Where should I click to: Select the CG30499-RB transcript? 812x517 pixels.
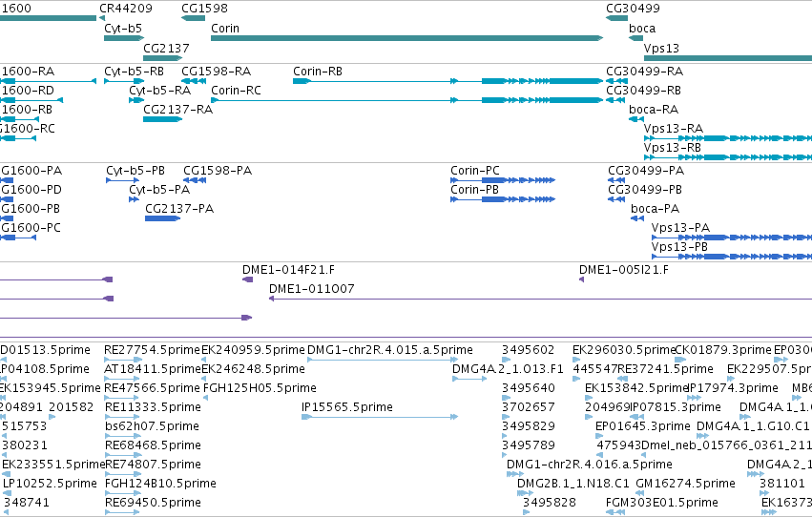(615, 100)
